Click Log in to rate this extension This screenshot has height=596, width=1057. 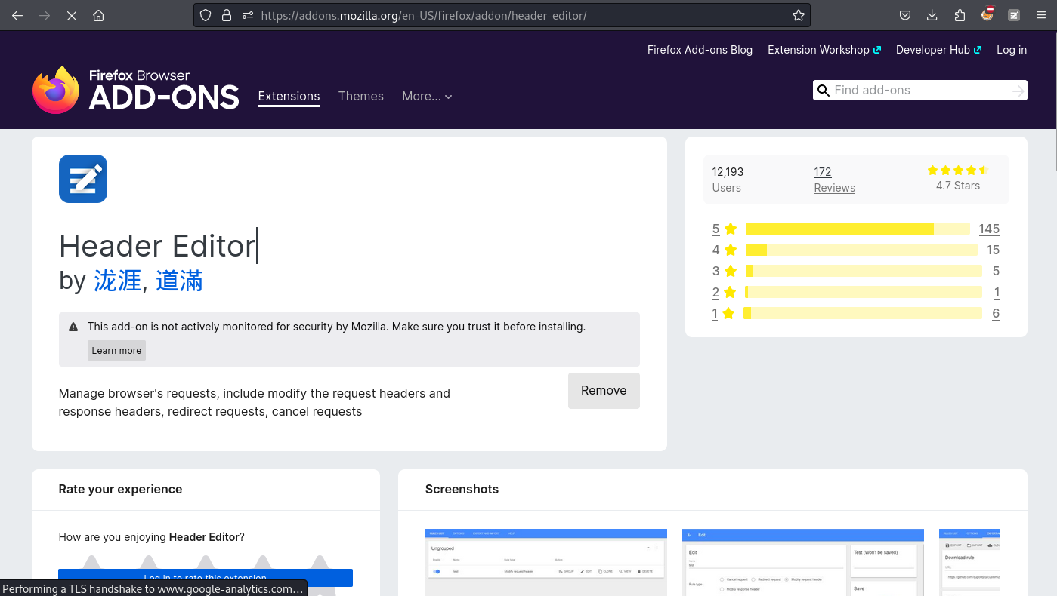pos(206,578)
